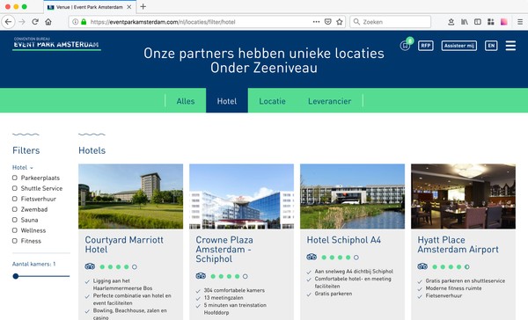Enable the Parkeerplaats filter
528x320 pixels.
(15, 178)
